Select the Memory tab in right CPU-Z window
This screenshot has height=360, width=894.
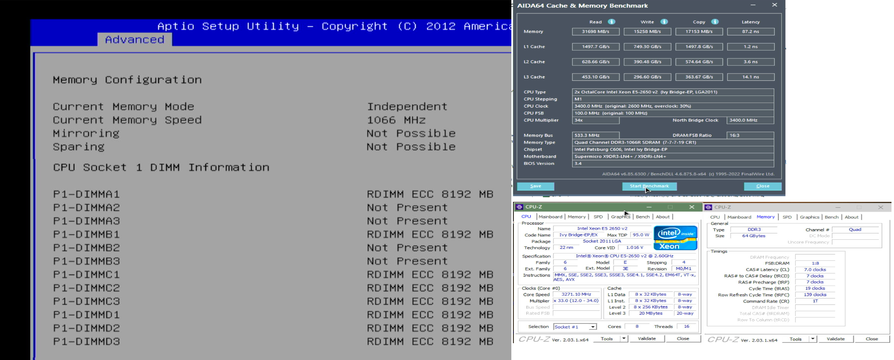click(x=765, y=217)
